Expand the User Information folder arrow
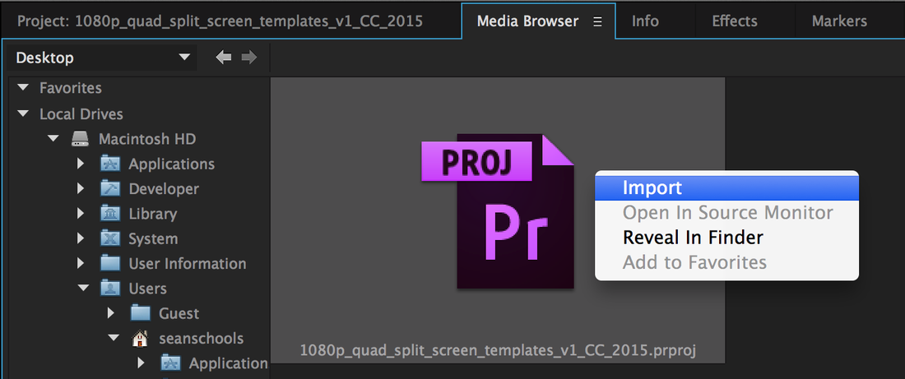The width and height of the screenshot is (905, 379). click(81, 263)
